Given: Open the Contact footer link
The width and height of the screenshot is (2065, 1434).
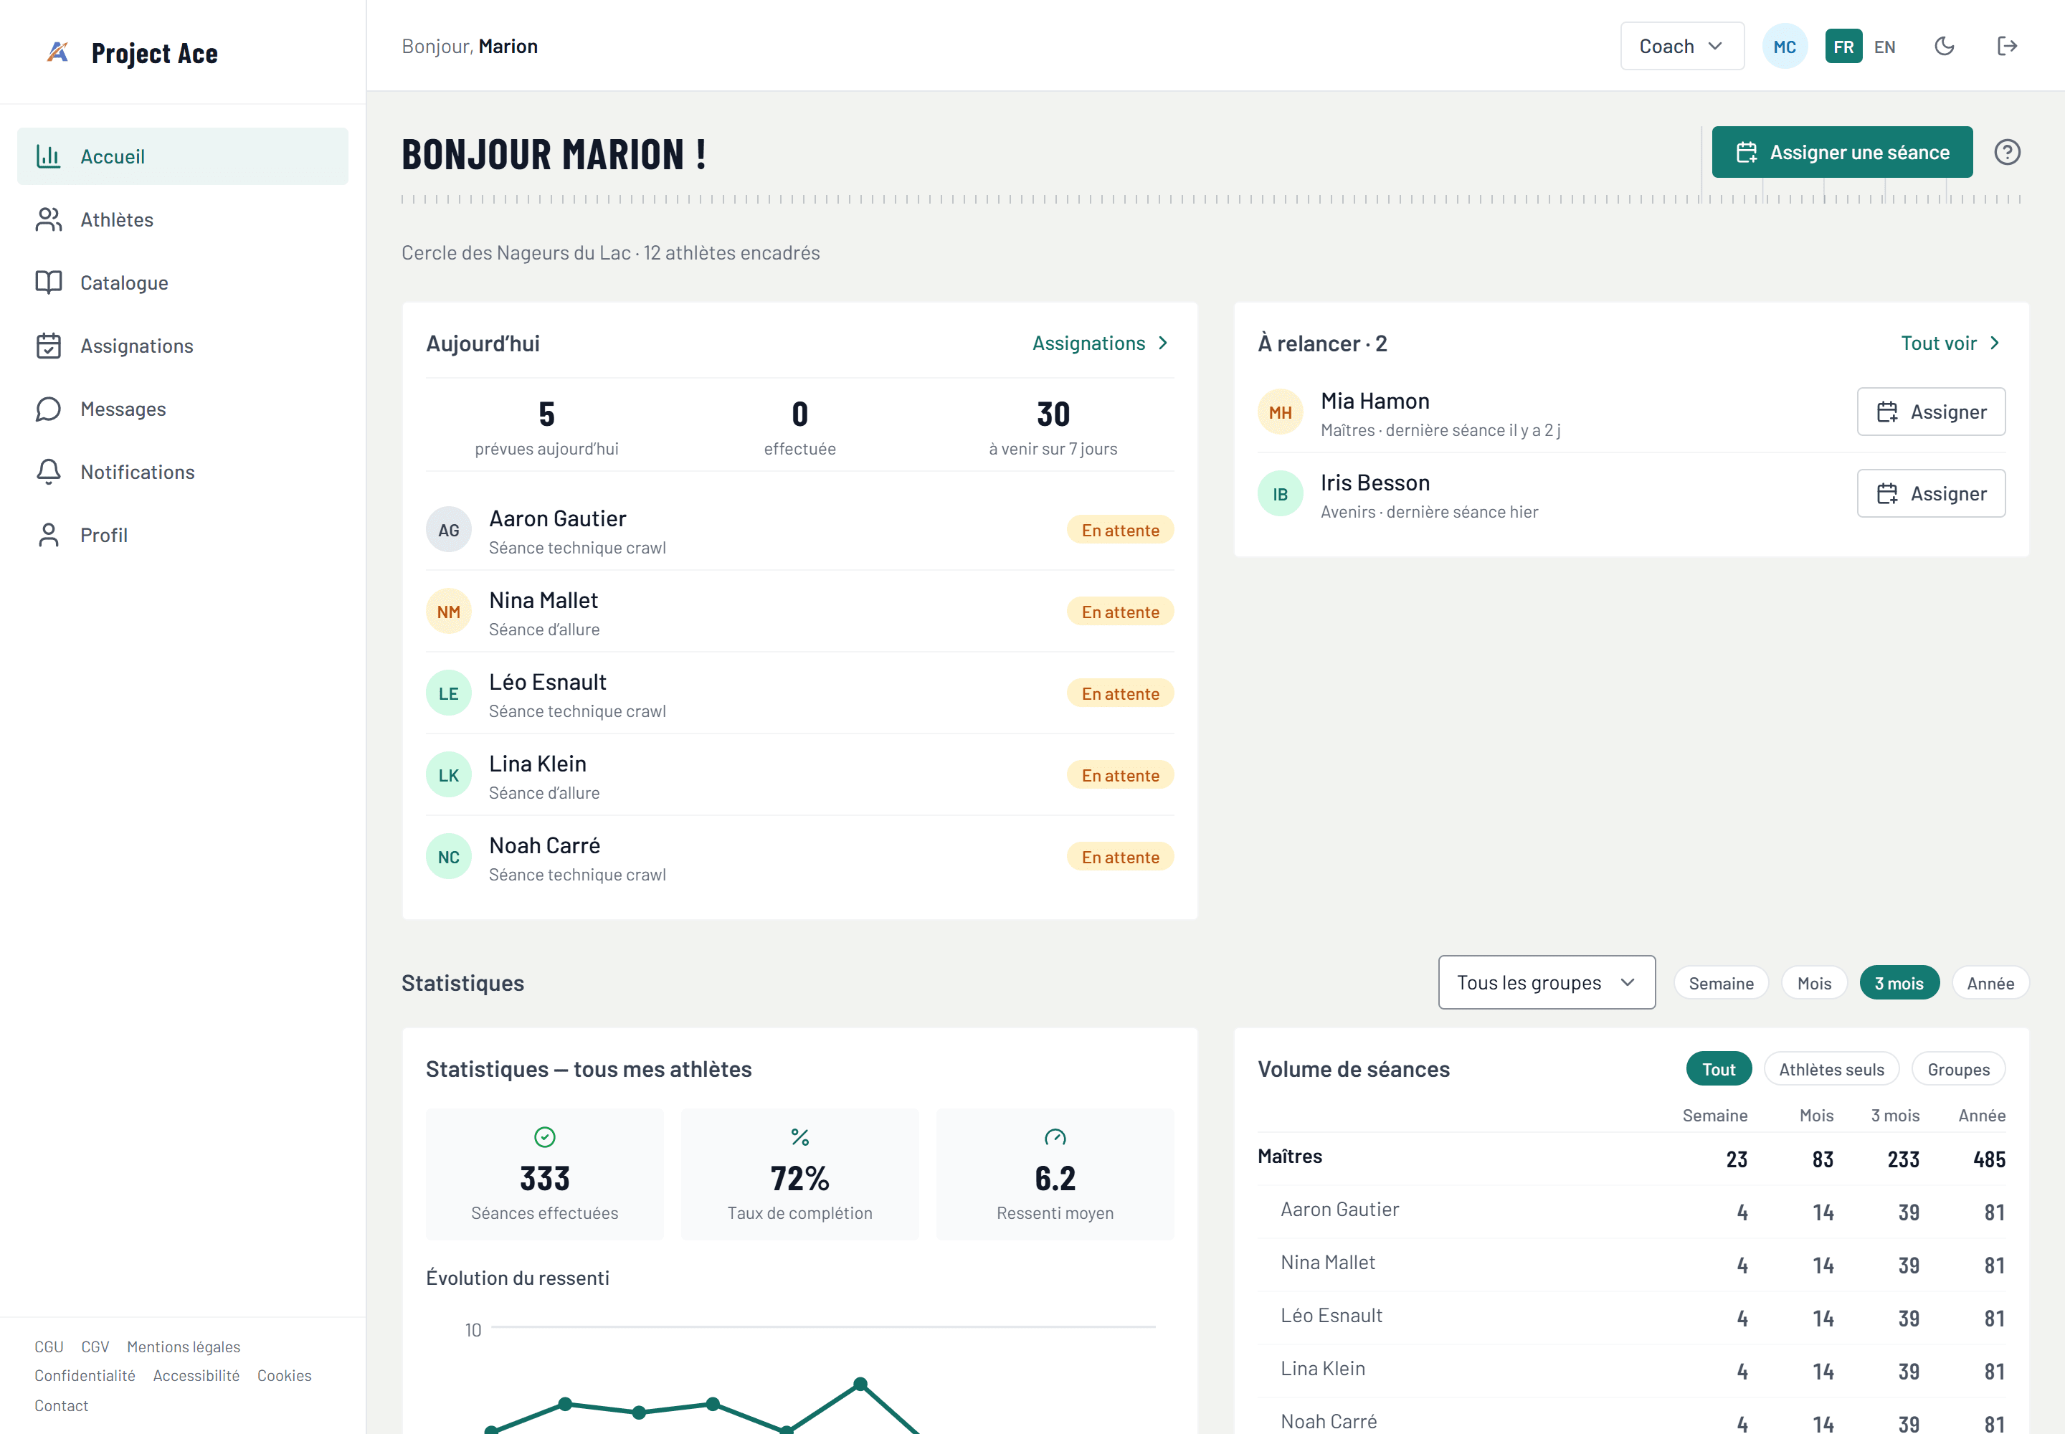Looking at the screenshot, I should [61, 1405].
